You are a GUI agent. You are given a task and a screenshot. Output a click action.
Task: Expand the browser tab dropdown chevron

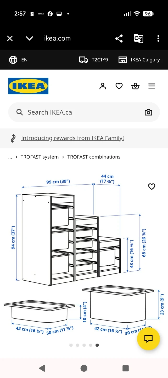click(x=29, y=39)
